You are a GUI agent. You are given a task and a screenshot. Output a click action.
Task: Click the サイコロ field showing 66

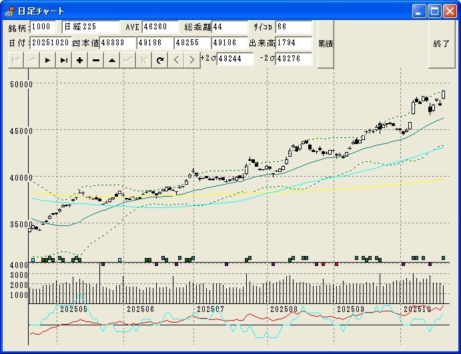coord(294,27)
